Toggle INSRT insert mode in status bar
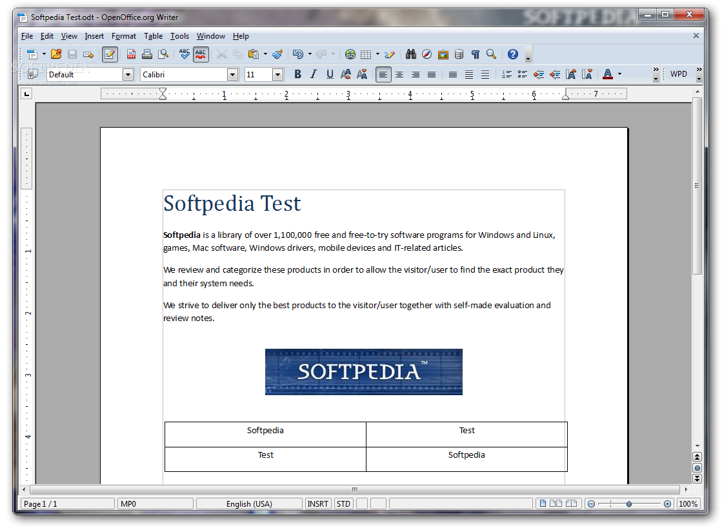722x528 pixels. coord(317,504)
